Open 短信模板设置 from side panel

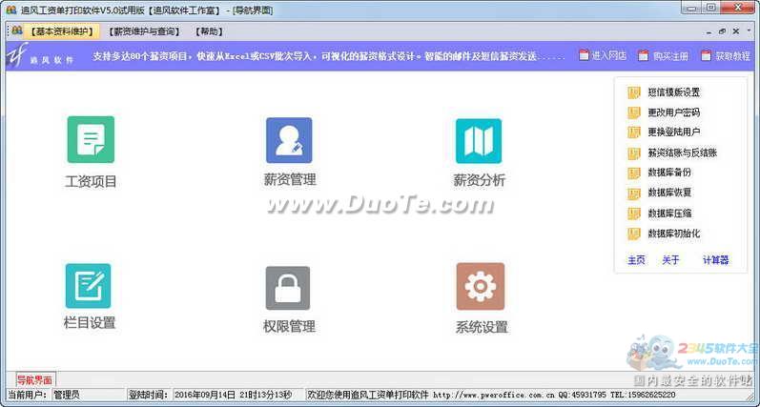tap(674, 92)
